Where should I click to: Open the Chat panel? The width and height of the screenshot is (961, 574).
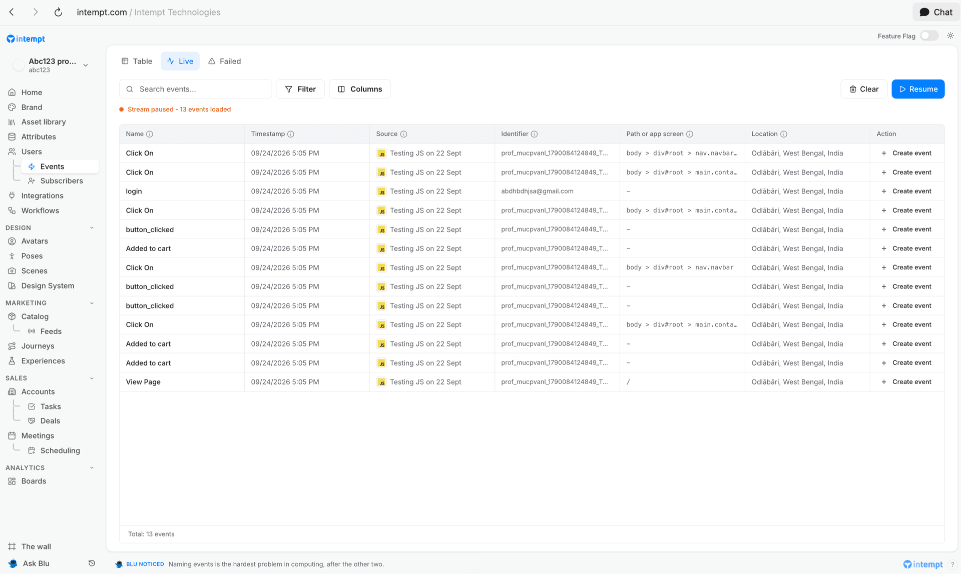click(935, 12)
